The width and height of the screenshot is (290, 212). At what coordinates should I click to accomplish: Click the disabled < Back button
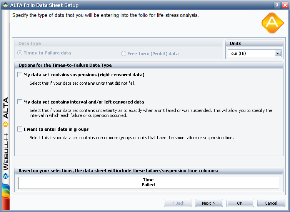click(x=178, y=203)
